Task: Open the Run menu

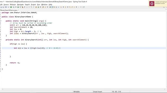Action: pyautogui.click(x=39, y=5)
